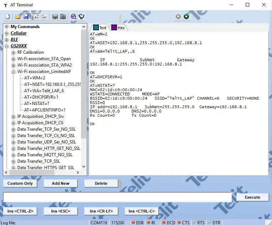Expand Wi-Fi association_STA_Open node
This screenshot has height=225, width=272.
tap(14, 59)
